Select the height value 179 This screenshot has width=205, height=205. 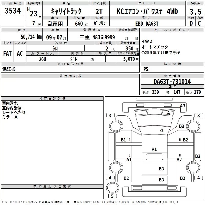[197, 92]
